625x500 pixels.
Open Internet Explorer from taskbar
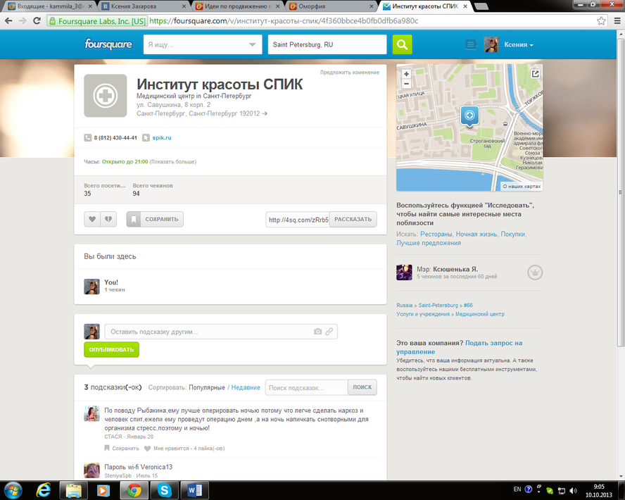point(43,490)
